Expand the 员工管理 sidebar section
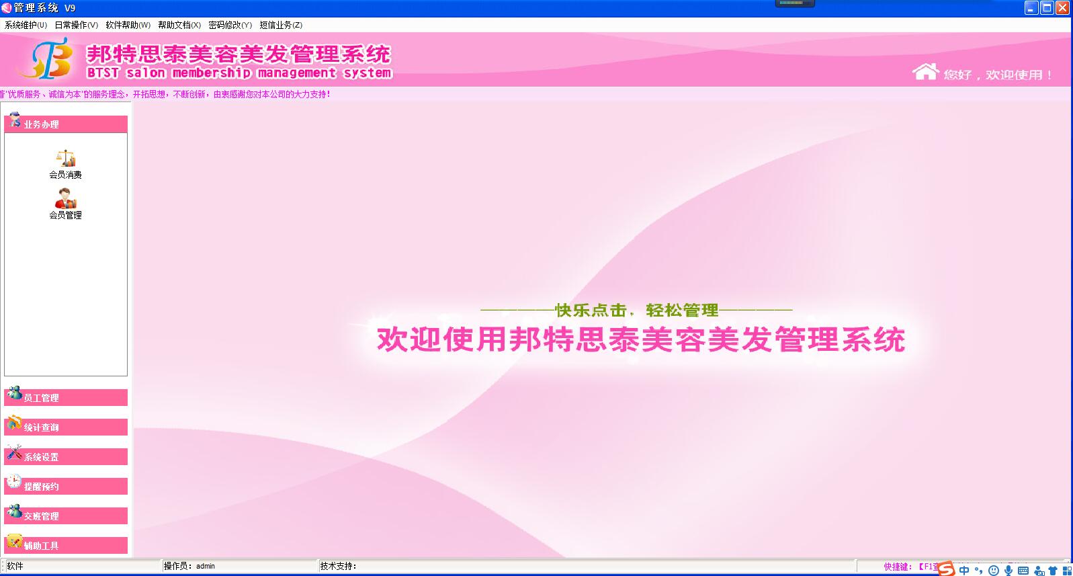This screenshot has height=576, width=1073. click(66, 397)
